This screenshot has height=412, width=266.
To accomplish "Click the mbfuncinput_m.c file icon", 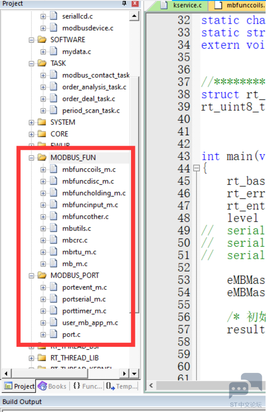I will pyautogui.click(x=54, y=205).
